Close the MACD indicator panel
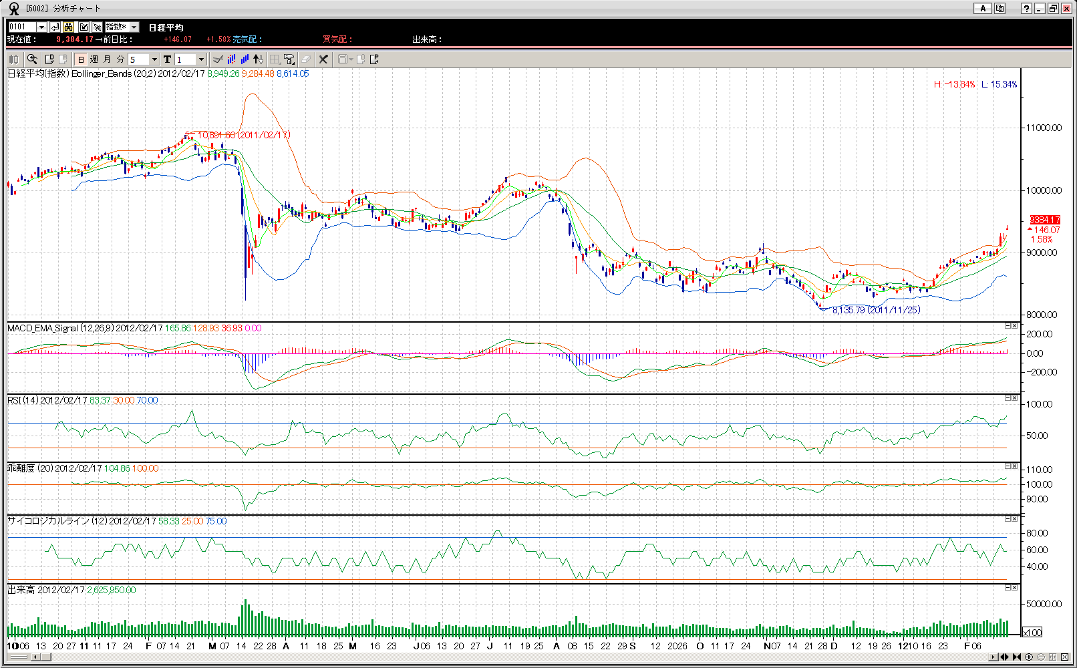Viewport: 1077px width, 668px height. 1015,326
